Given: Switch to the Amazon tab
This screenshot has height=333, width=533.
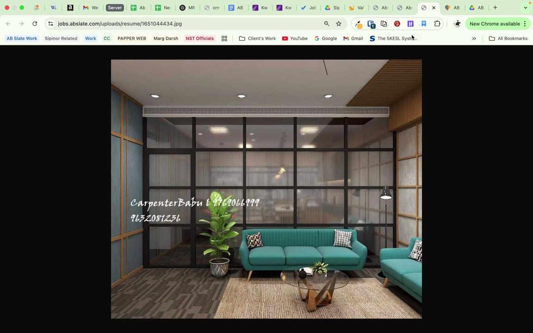Looking at the screenshot, I should tap(70, 7).
